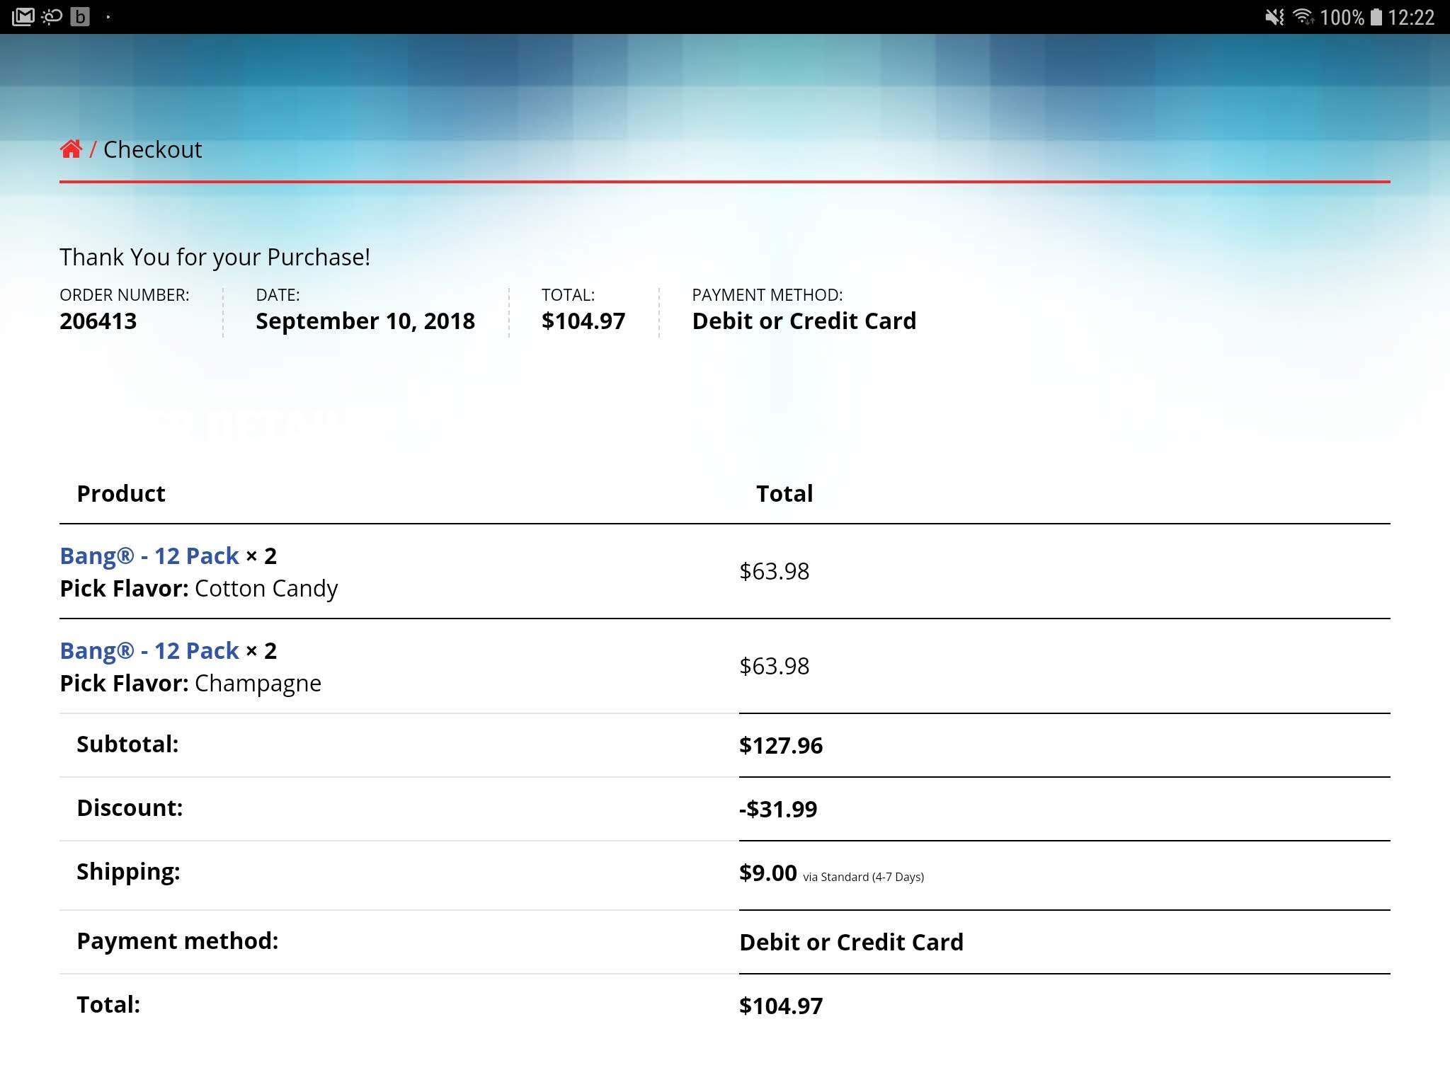Tap the Wi-Fi signal status icon
This screenshot has width=1450, height=1087.
[x=1303, y=17]
